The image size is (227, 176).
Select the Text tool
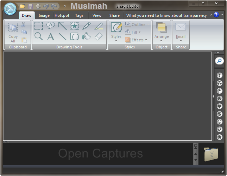click(x=51, y=36)
